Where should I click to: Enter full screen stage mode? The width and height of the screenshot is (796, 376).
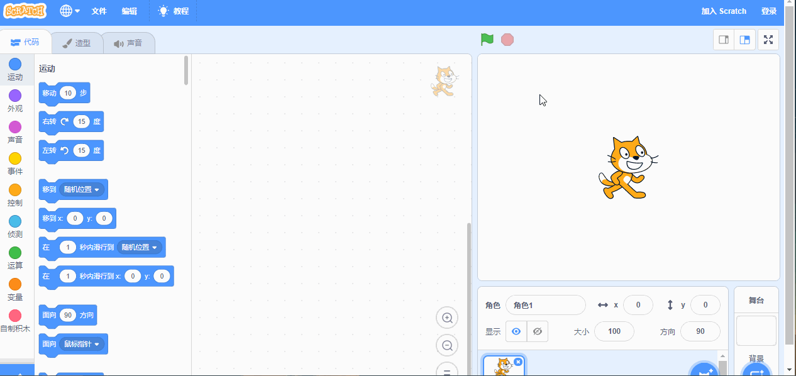point(768,40)
